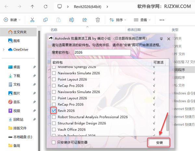
Task: Expand the OneDrive tree node
Action: [x=4, y=49]
